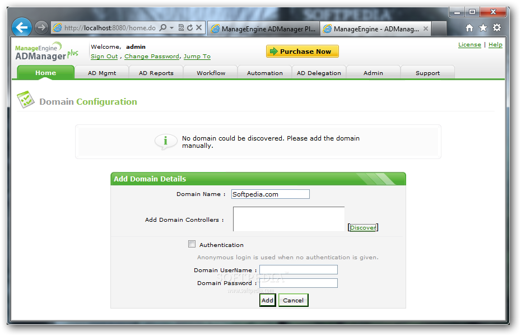Click the Purchase Now button
The height and width of the screenshot is (336, 521).
click(303, 52)
